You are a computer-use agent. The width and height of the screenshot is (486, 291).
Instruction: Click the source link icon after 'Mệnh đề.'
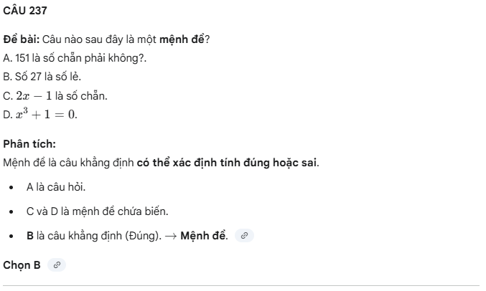tap(245, 235)
